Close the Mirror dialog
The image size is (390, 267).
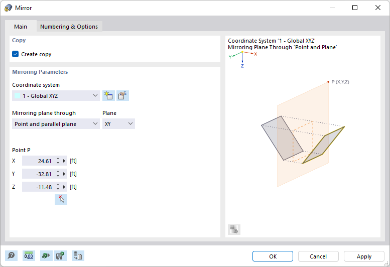[378, 8]
